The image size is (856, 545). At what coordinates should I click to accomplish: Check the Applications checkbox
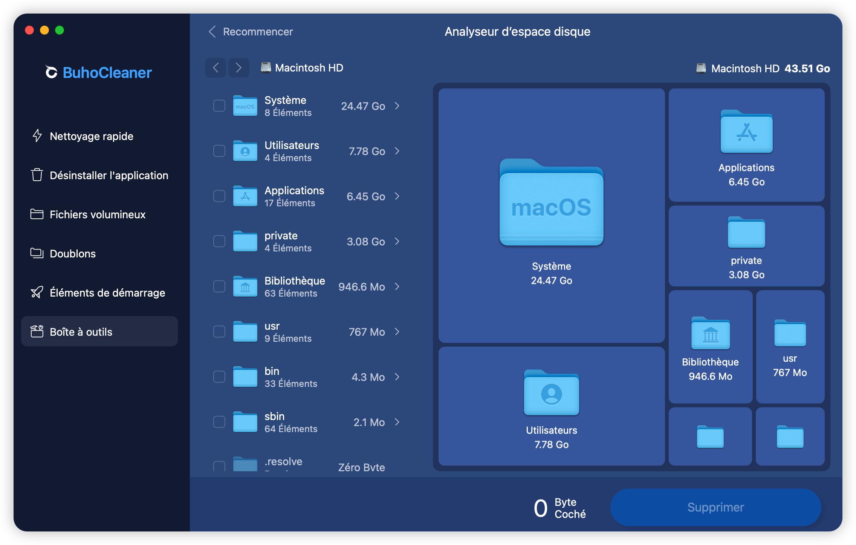pyautogui.click(x=219, y=196)
